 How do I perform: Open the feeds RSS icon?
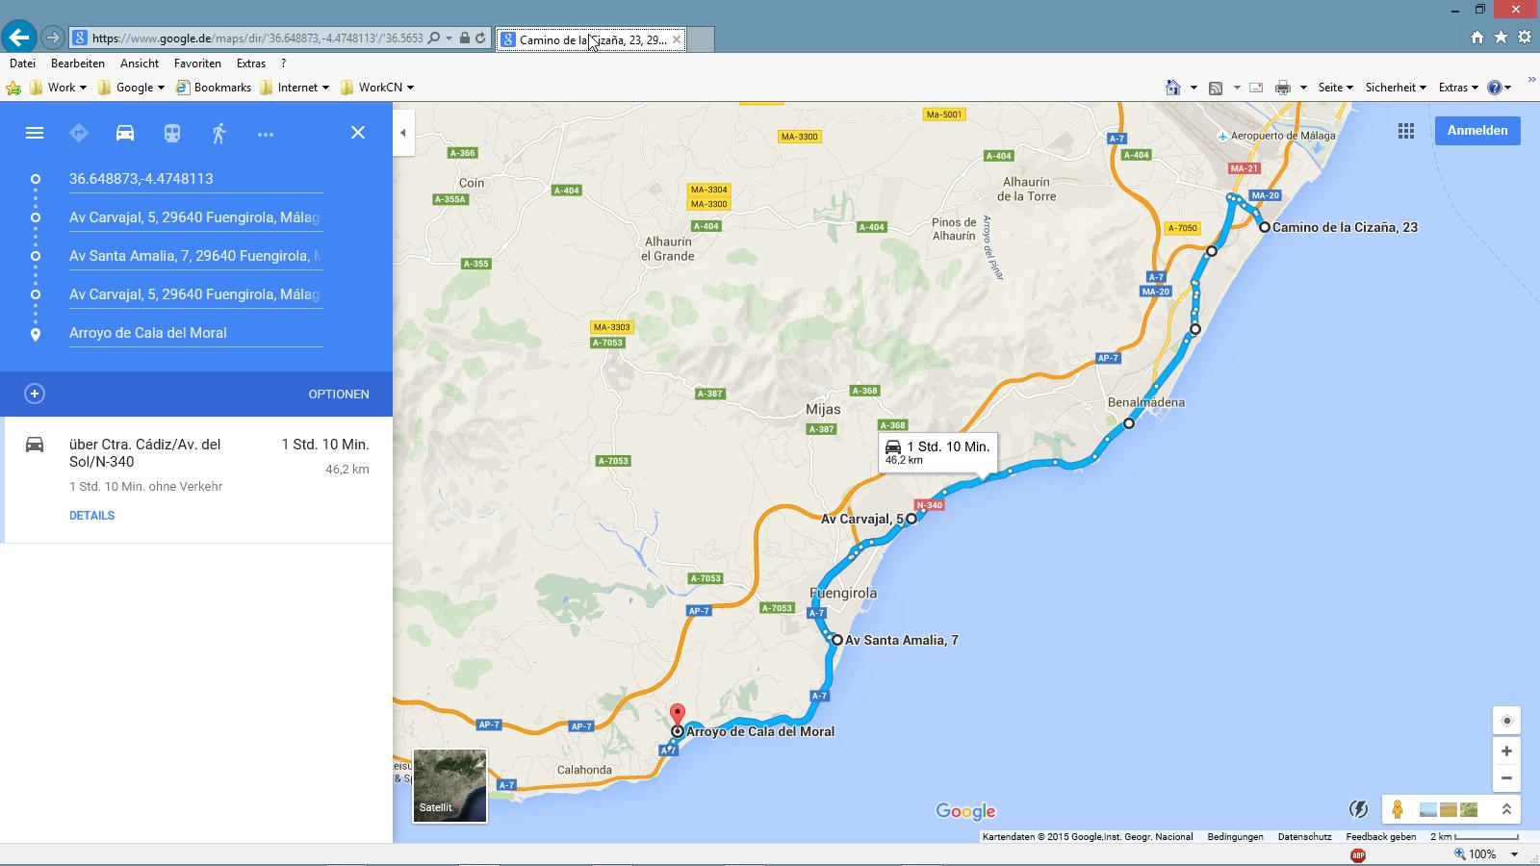point(1216,88)
